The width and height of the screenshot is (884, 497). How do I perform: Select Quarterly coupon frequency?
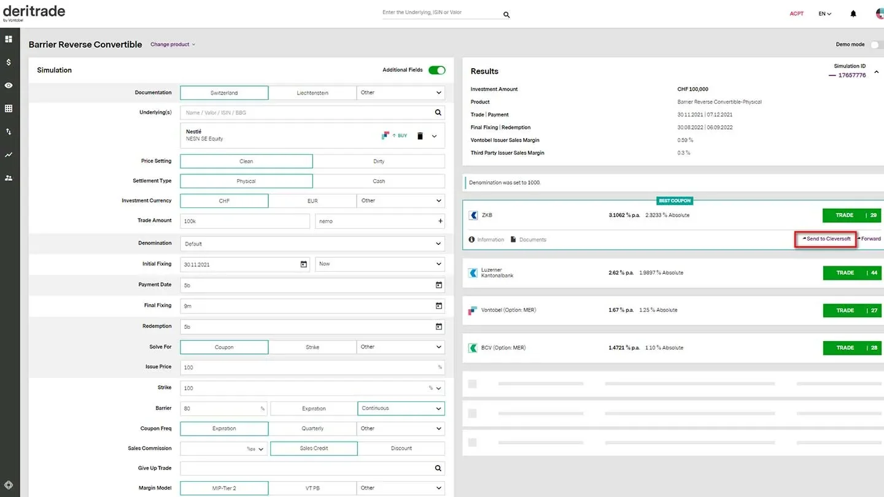point(312,428)
